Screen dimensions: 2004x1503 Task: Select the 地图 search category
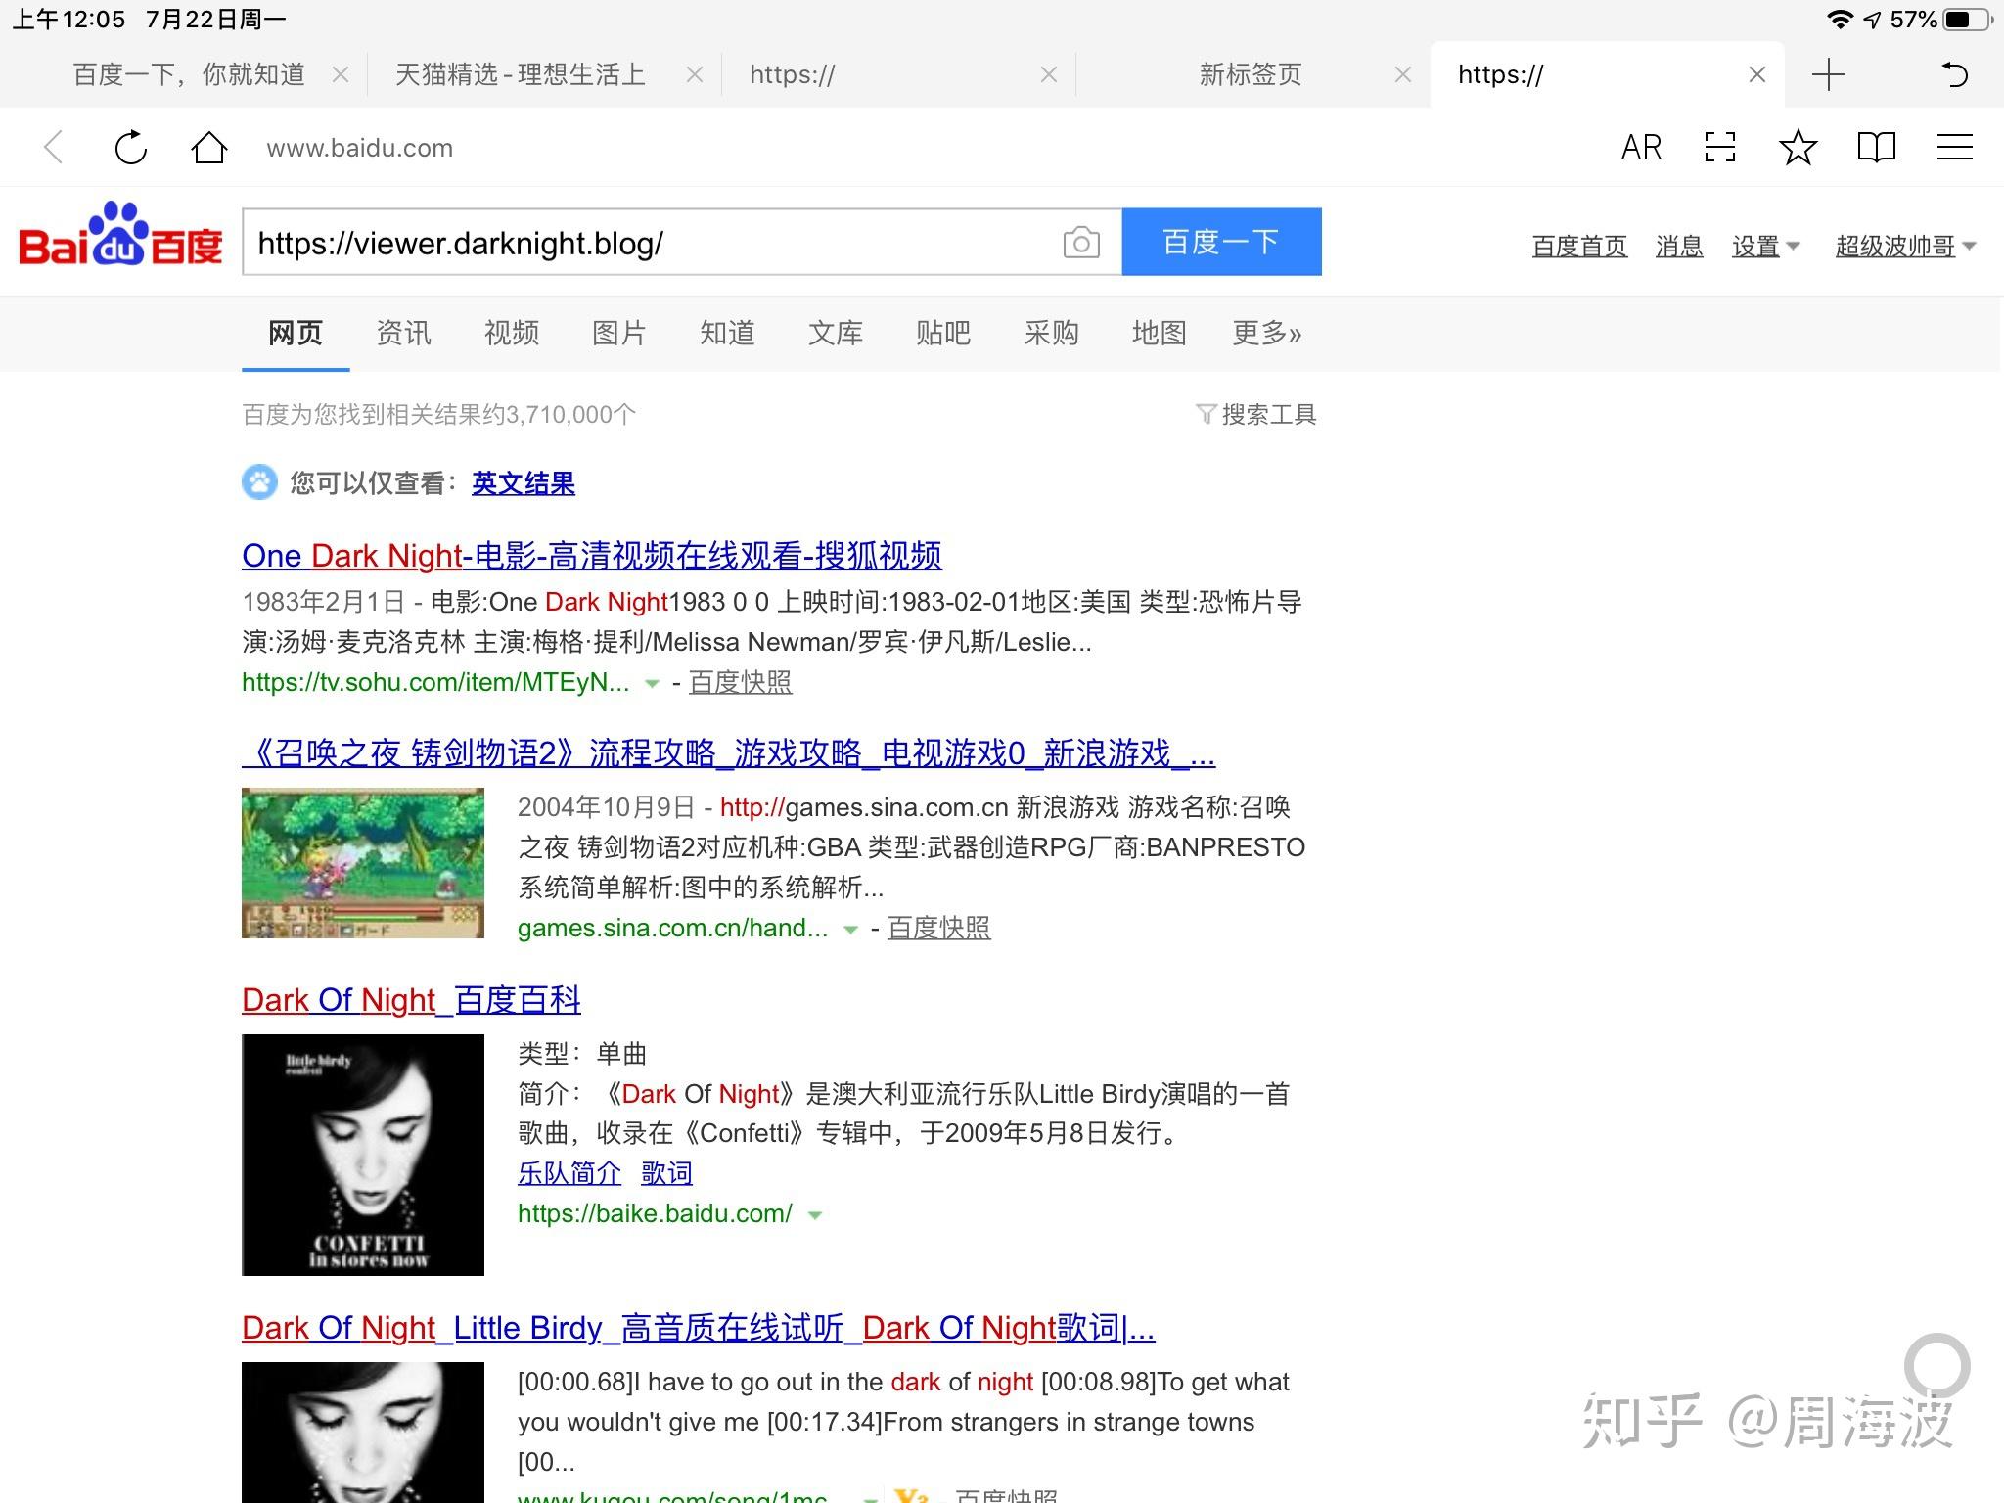1160,333
